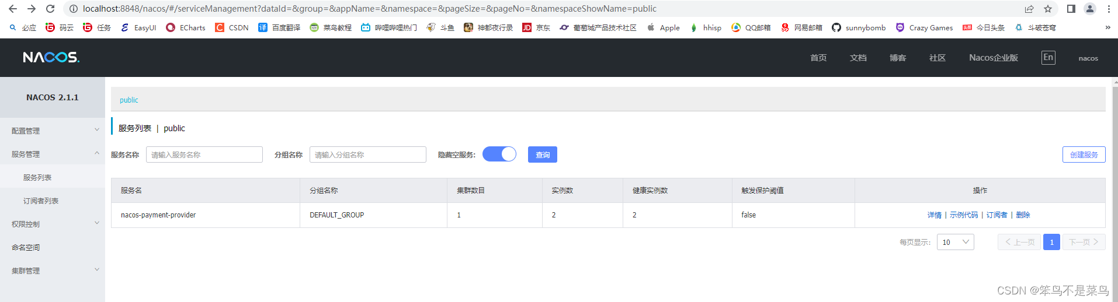Select page 1 in pagination

pos(1051,242)
